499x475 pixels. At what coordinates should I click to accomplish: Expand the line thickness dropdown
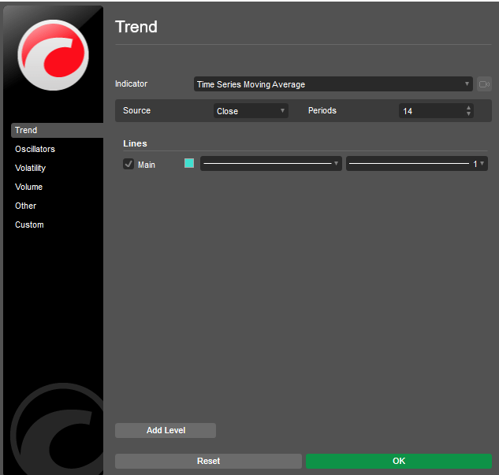tap(416, 163)
